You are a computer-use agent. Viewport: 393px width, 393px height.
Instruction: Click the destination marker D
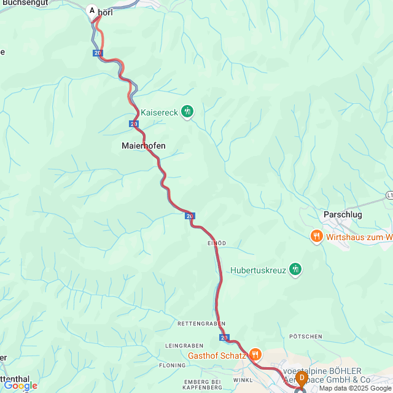(x=302, y=378)
